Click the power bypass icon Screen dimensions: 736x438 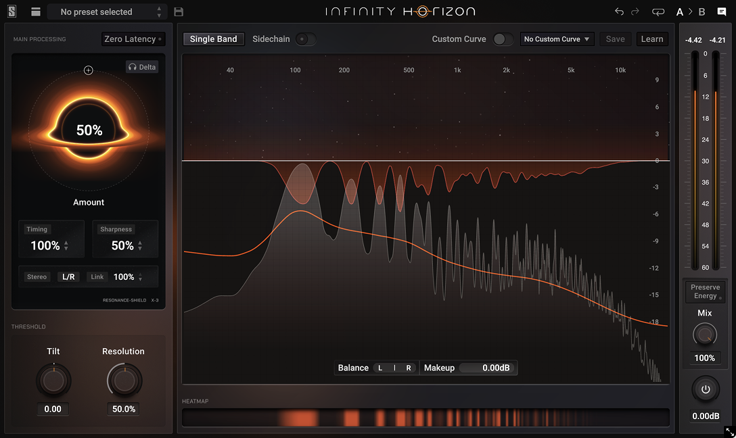pyautogui.click(x=705, y=389)
